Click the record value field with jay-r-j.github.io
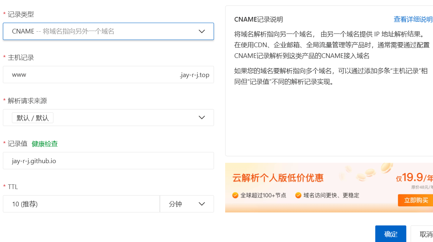The width and height of the screenshot is (433, 242). (108, 161)
